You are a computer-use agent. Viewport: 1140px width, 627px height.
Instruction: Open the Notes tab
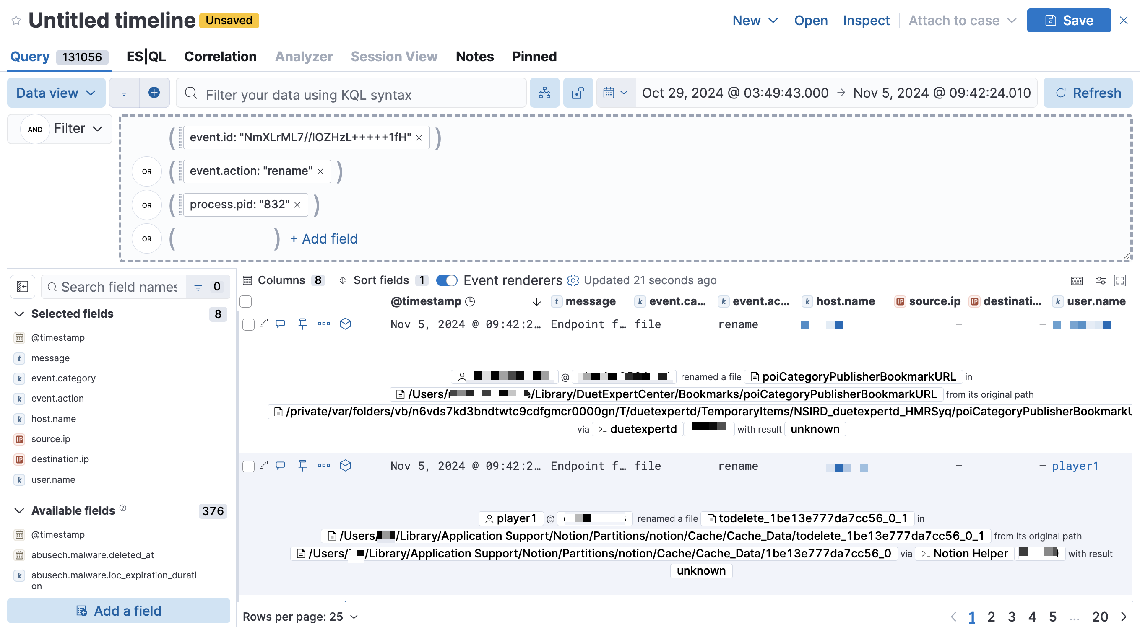click(474, 56)
